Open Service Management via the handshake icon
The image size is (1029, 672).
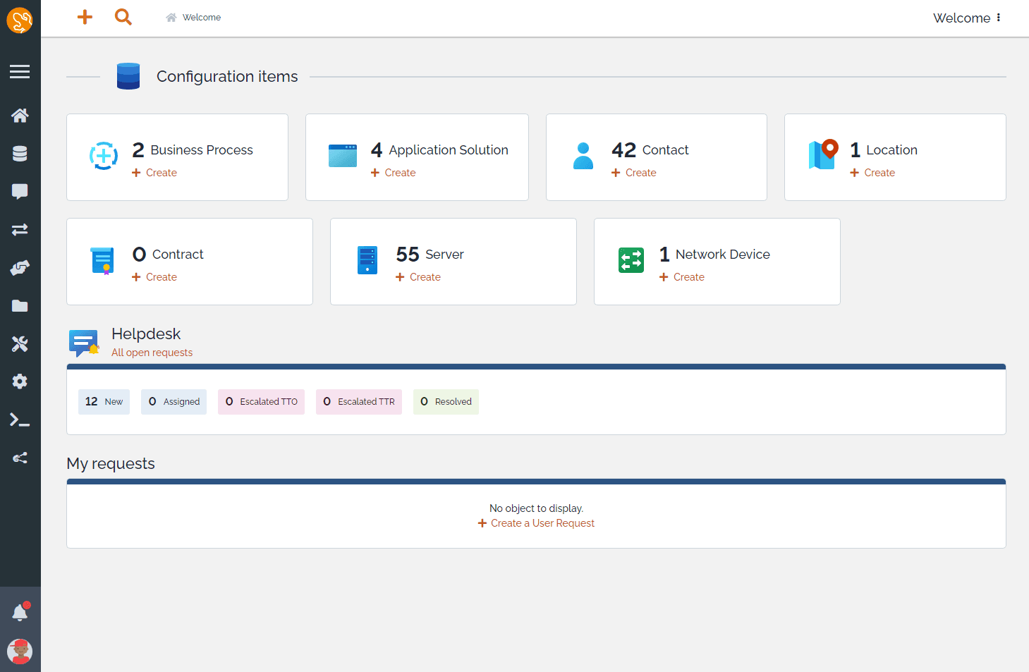click(x=20, y=267)
